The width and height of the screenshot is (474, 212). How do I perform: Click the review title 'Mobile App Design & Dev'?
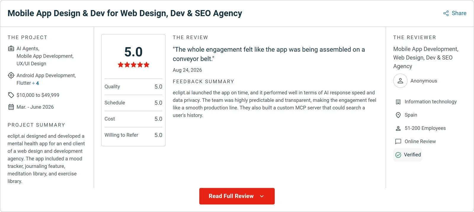[x=125, y=13]
